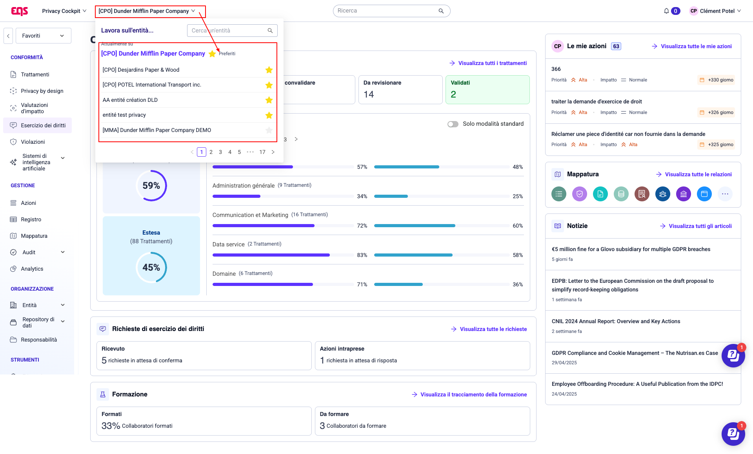The image size is (753, 454).
Task: Open the purple shield Mappatura icon
Action: click(x=580, y=194)
